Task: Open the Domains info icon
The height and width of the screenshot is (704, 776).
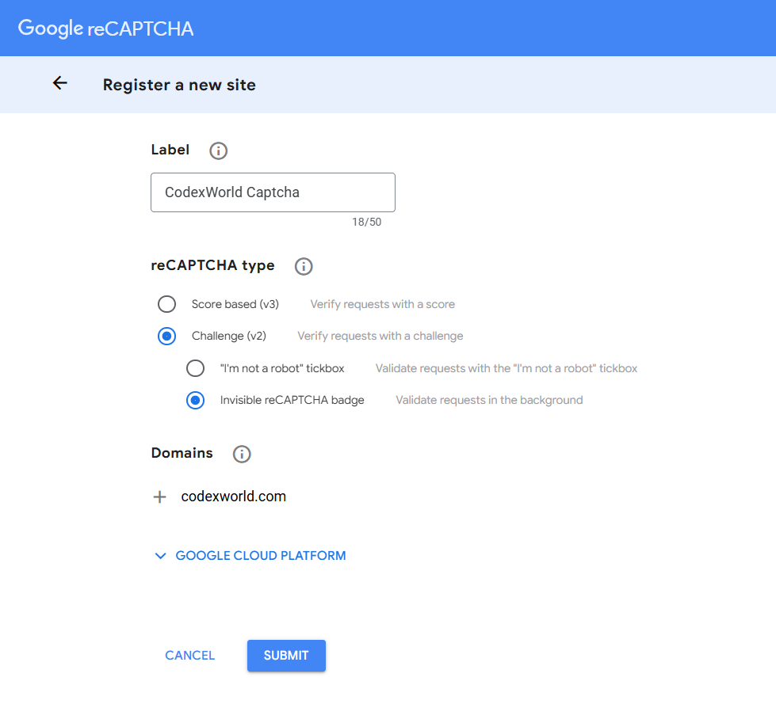Action: coord(242,454)
